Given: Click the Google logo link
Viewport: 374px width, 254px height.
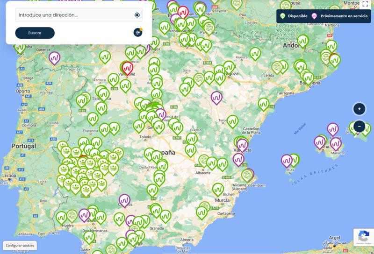Looking at the screenshot, I should [21, 251].
